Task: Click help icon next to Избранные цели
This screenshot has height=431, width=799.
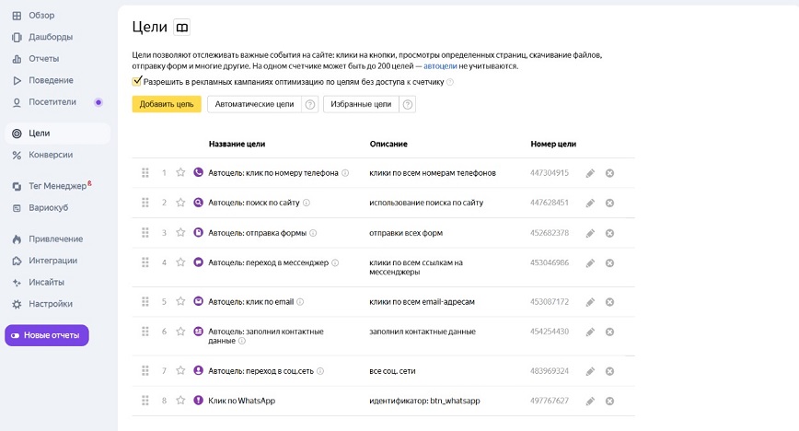Action: click(408, 105)
